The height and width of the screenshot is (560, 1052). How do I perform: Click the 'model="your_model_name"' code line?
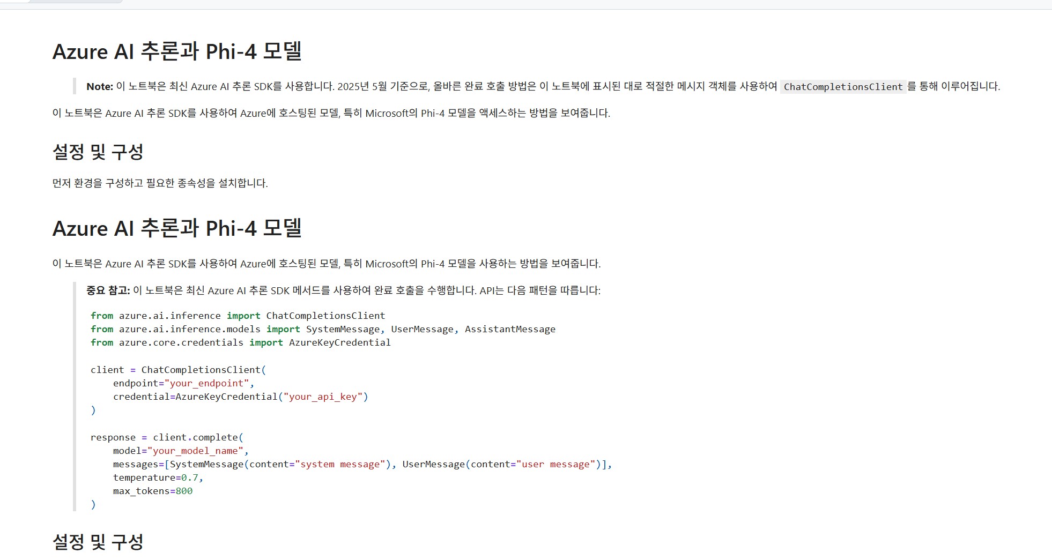(x=181, y=451)
